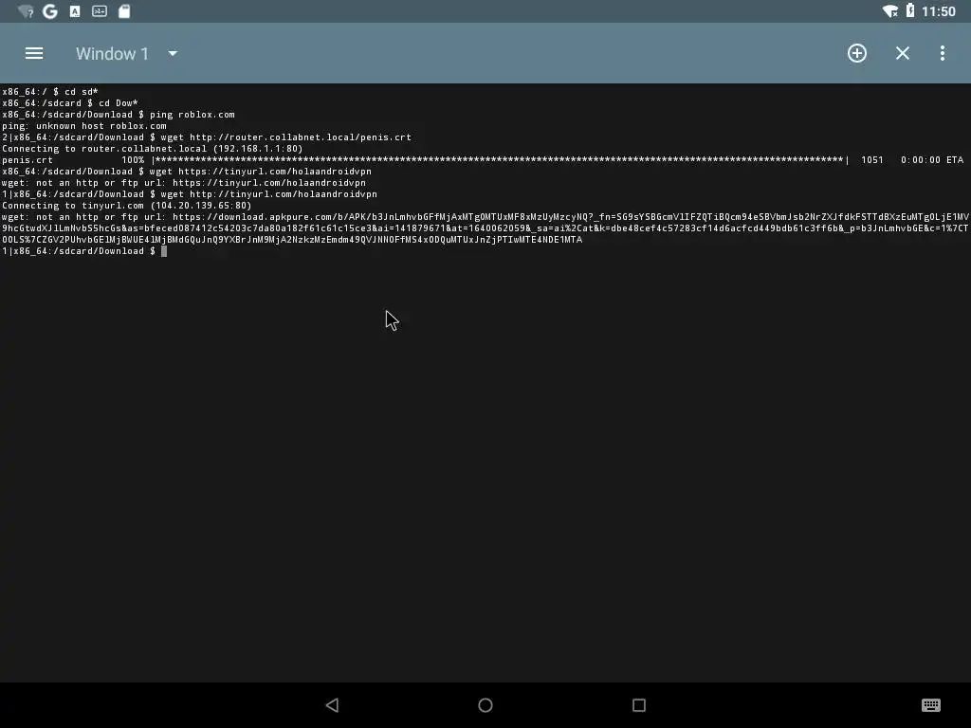
Task: Expand the Window 1 dropdown arrow
Action: [173, 54]
